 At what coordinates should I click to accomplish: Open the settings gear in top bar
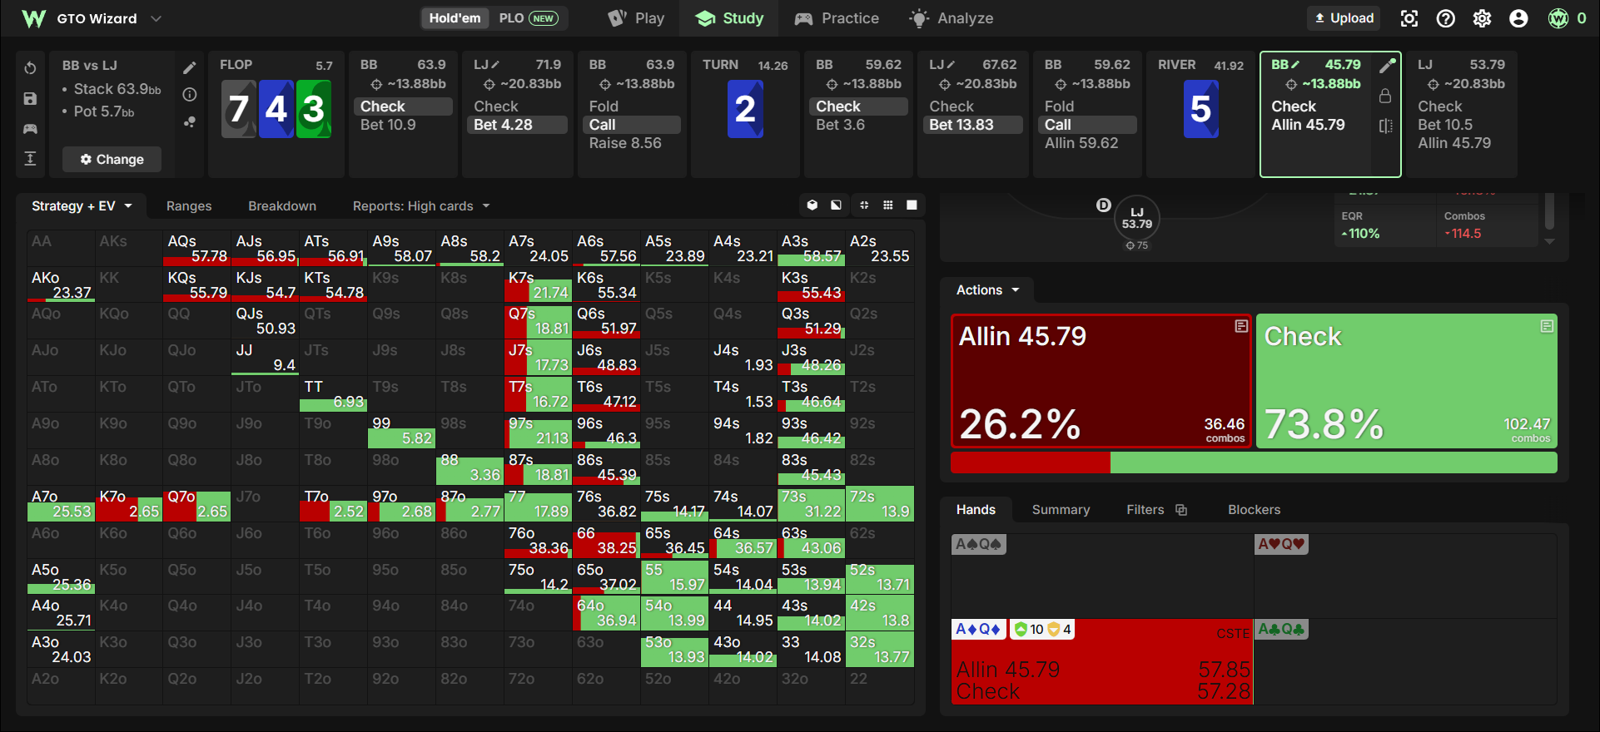[x=1483, y=18]
